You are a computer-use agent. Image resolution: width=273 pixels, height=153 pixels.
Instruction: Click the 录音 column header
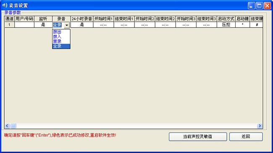click(x=61, y=19)
